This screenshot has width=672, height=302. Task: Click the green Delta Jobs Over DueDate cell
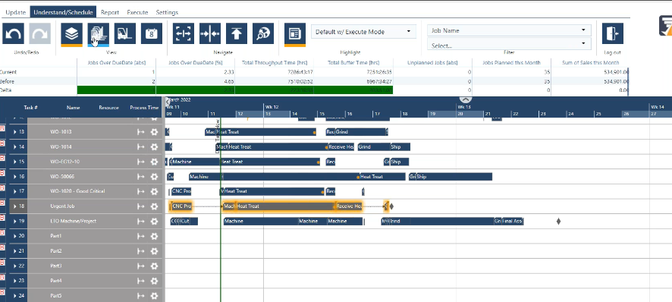pyautogui.click(x=116, y=90)
